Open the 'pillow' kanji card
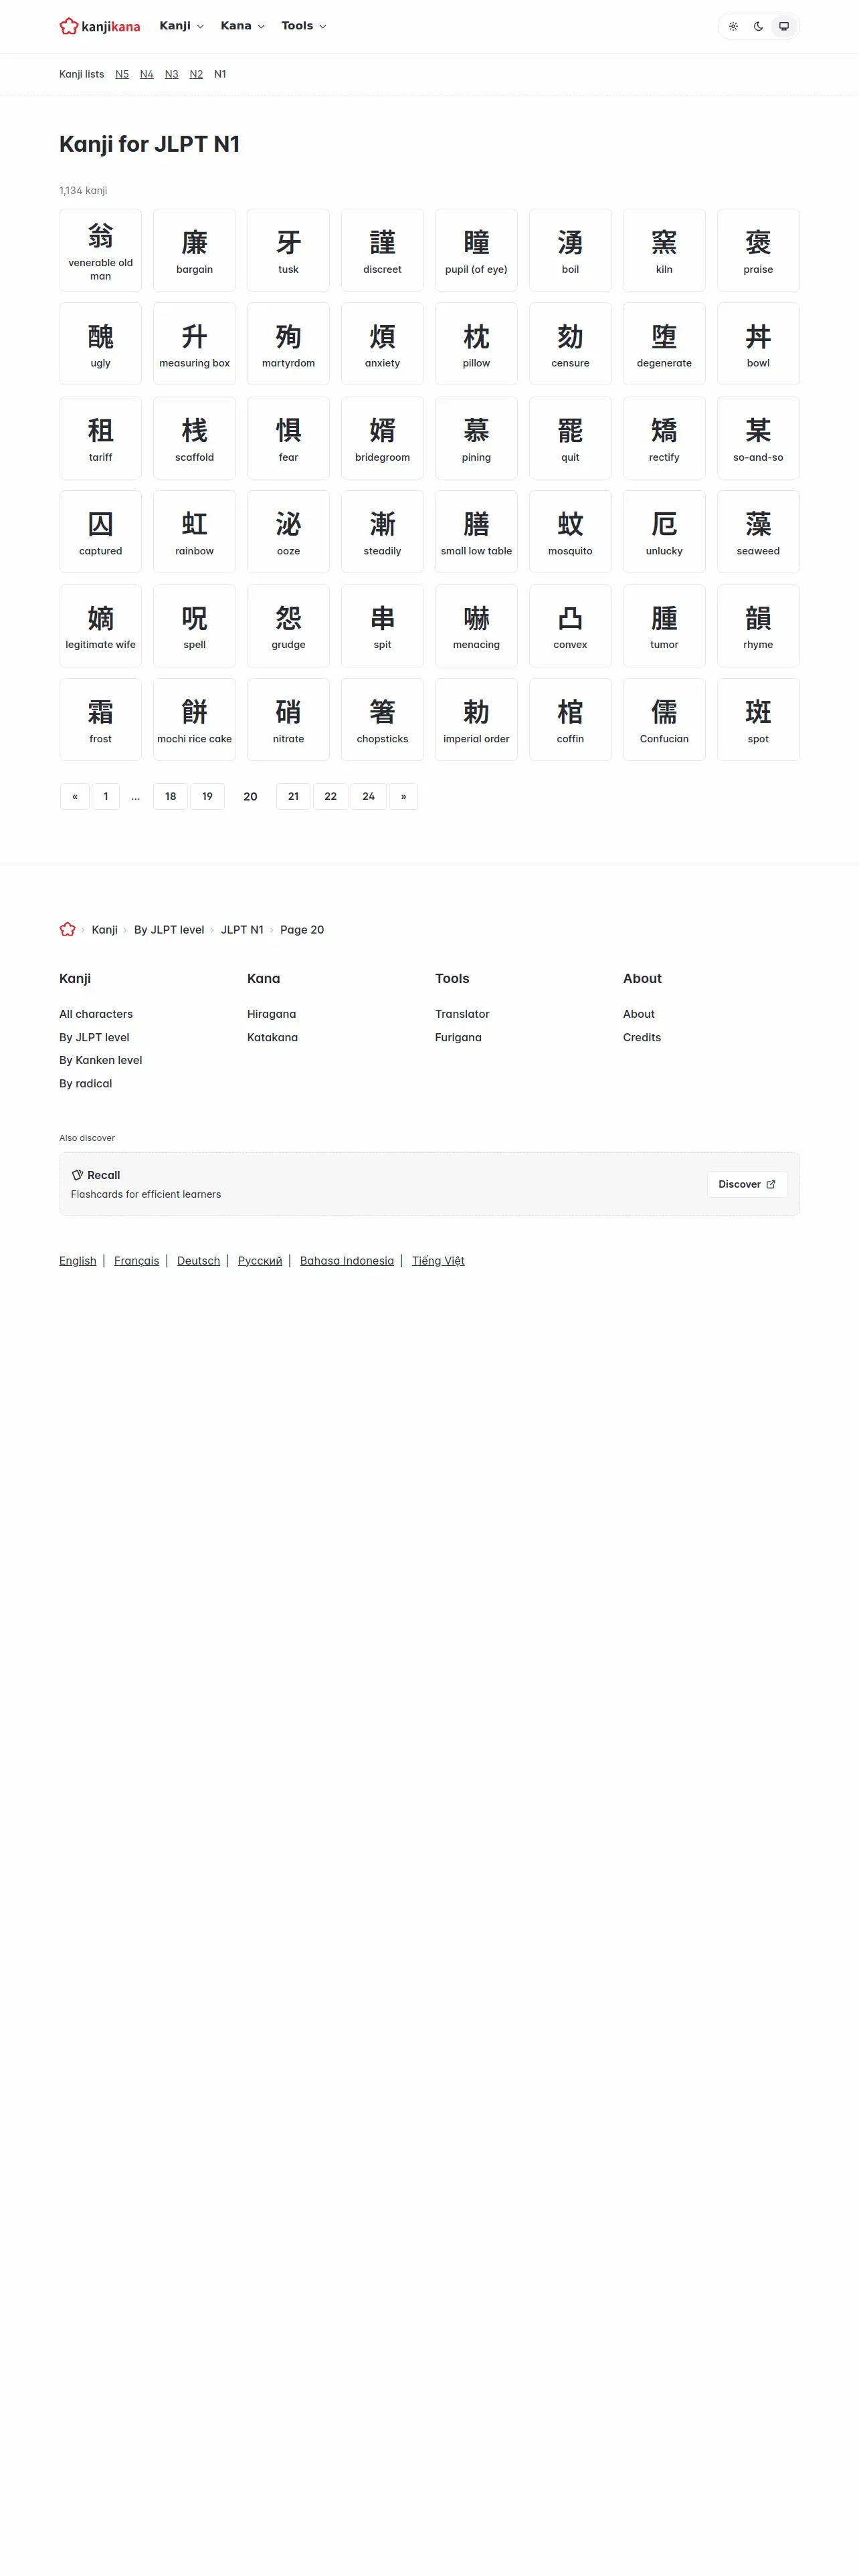 tap(476, 344)
